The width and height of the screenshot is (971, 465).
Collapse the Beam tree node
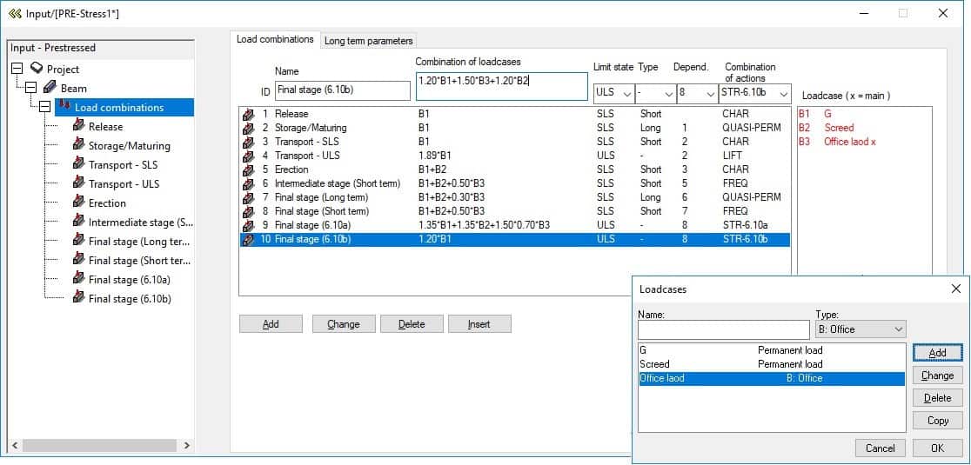click(31, 88)
